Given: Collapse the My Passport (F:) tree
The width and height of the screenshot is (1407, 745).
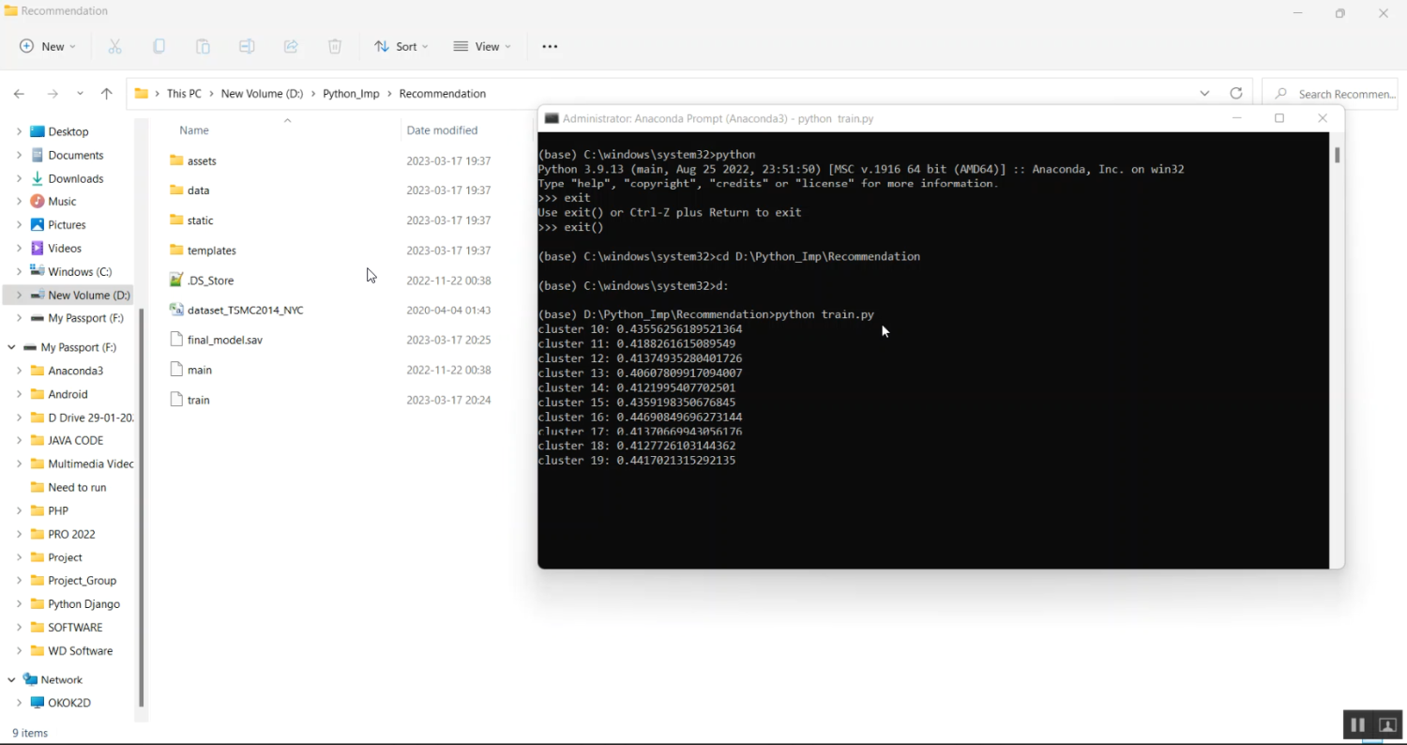Looking at the screenshot, I should pos(11,347).
